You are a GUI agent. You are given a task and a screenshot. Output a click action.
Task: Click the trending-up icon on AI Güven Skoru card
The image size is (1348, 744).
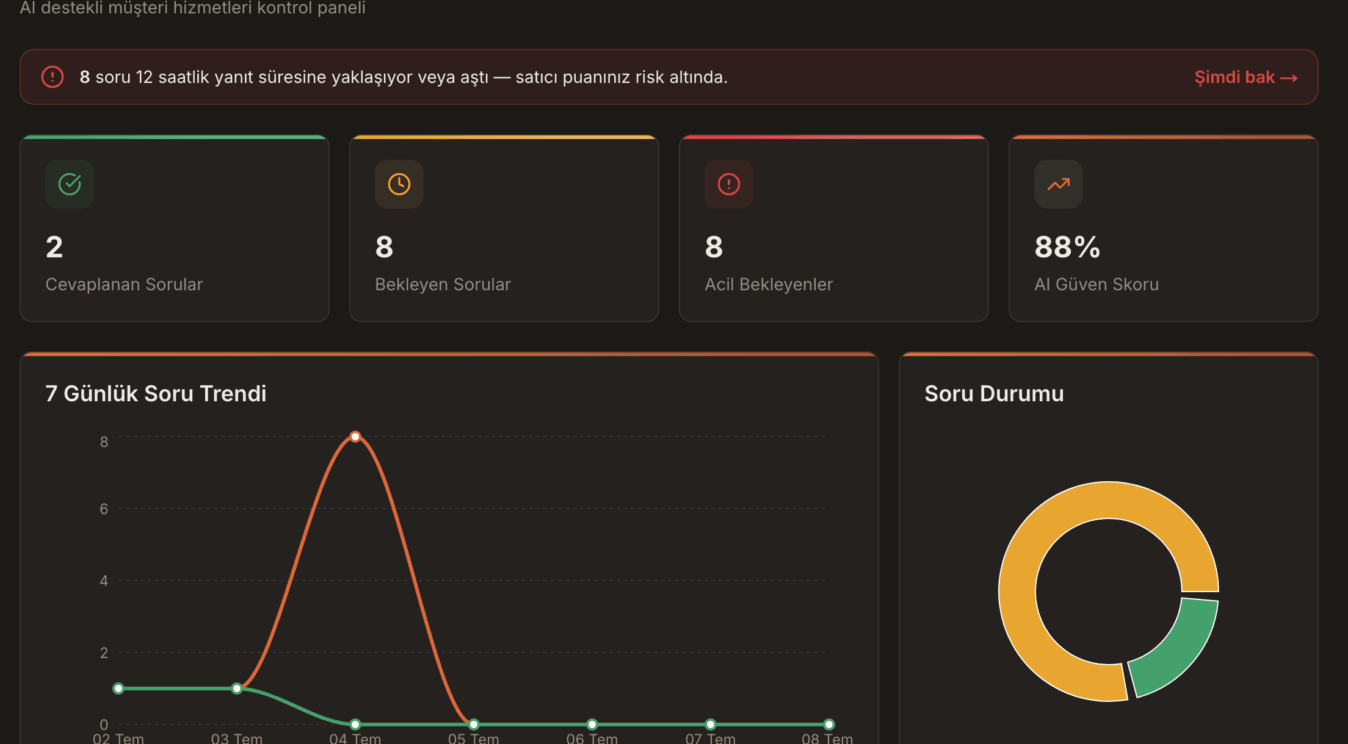point(1059,184)
